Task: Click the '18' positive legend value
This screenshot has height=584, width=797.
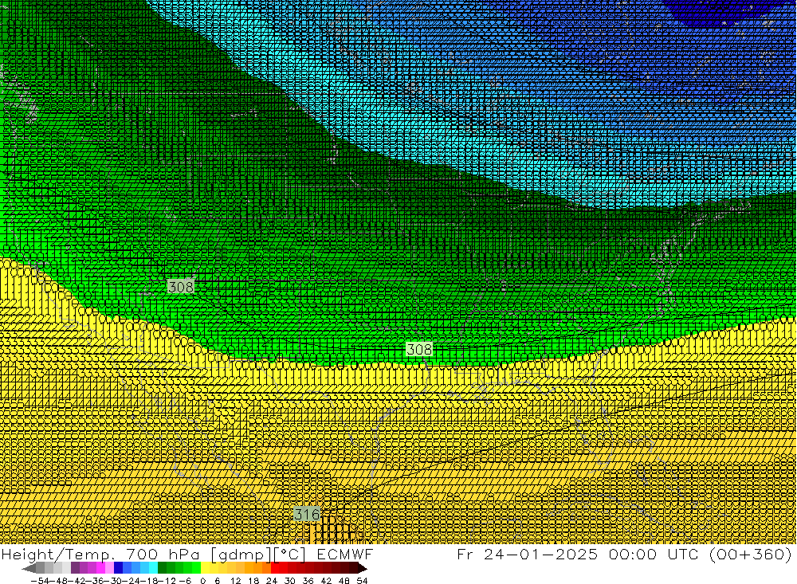Action: (x=253, y=581)
